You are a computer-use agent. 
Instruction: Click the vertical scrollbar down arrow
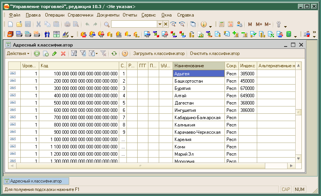(x=298, y=158)
